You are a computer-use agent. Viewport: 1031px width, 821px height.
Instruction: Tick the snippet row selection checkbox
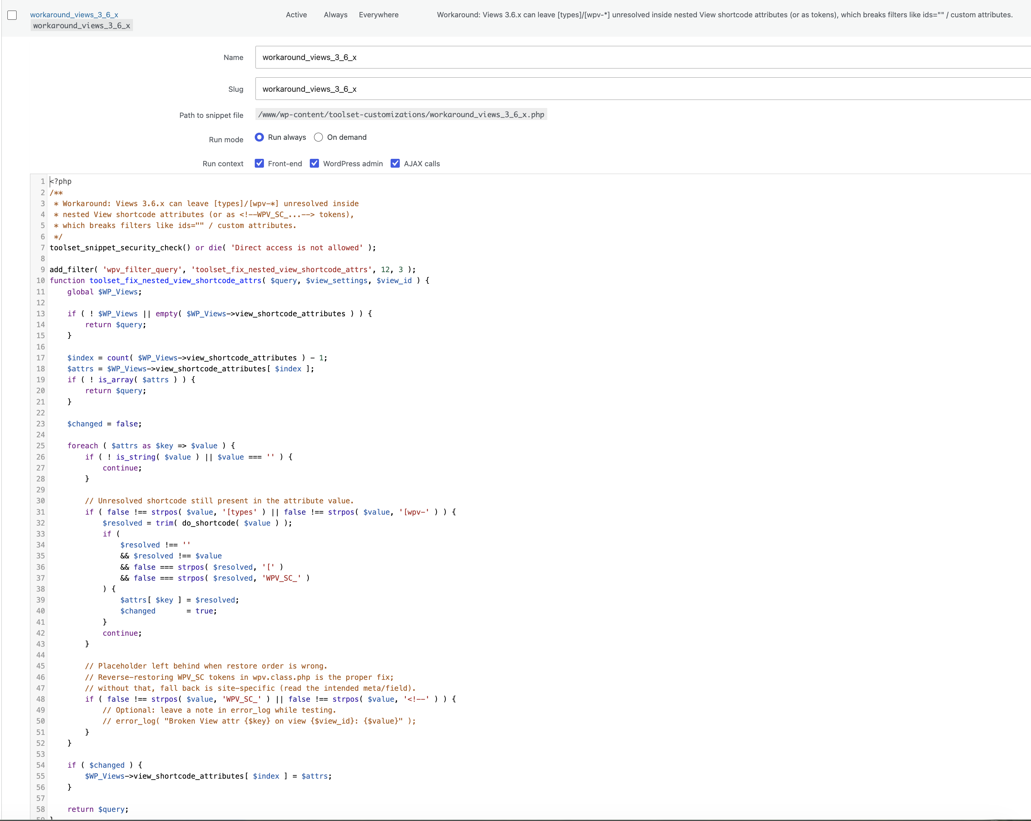click(x=12, y=15)
